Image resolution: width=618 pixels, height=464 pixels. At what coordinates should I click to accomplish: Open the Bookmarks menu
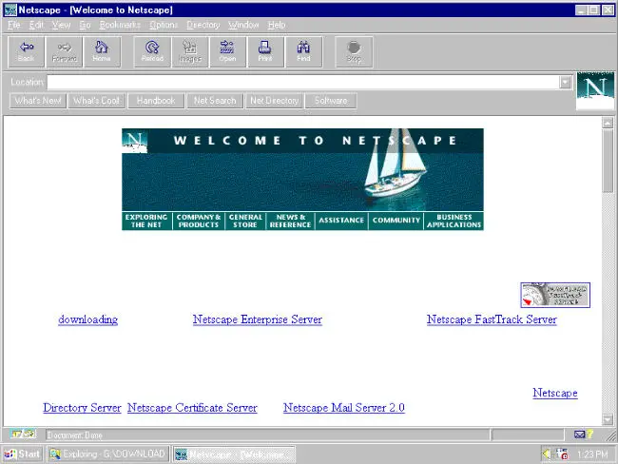(x=120, y=25)
